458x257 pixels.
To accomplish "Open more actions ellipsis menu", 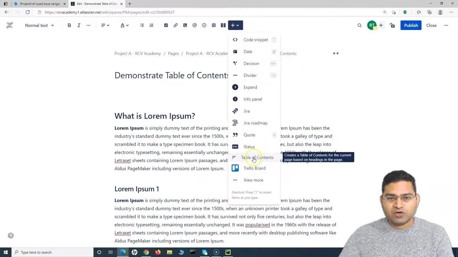I will point(446,25).
